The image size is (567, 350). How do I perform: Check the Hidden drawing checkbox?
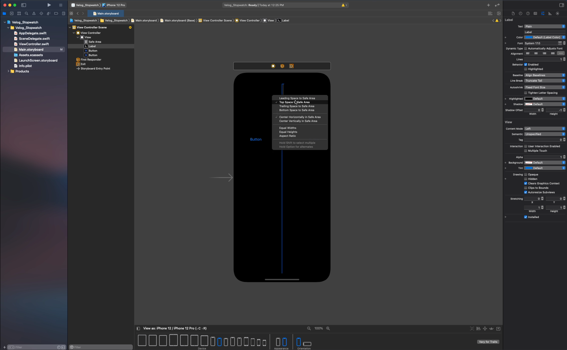526,179
